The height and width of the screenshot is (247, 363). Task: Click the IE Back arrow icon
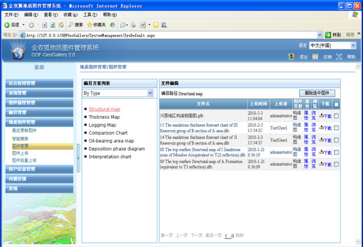[x=7, y=25]
